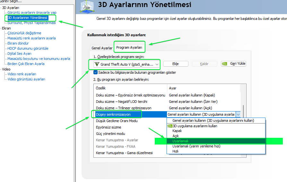Click the GTA V program icon in combo box
287x182 pixels.
[x=97, y=64]
